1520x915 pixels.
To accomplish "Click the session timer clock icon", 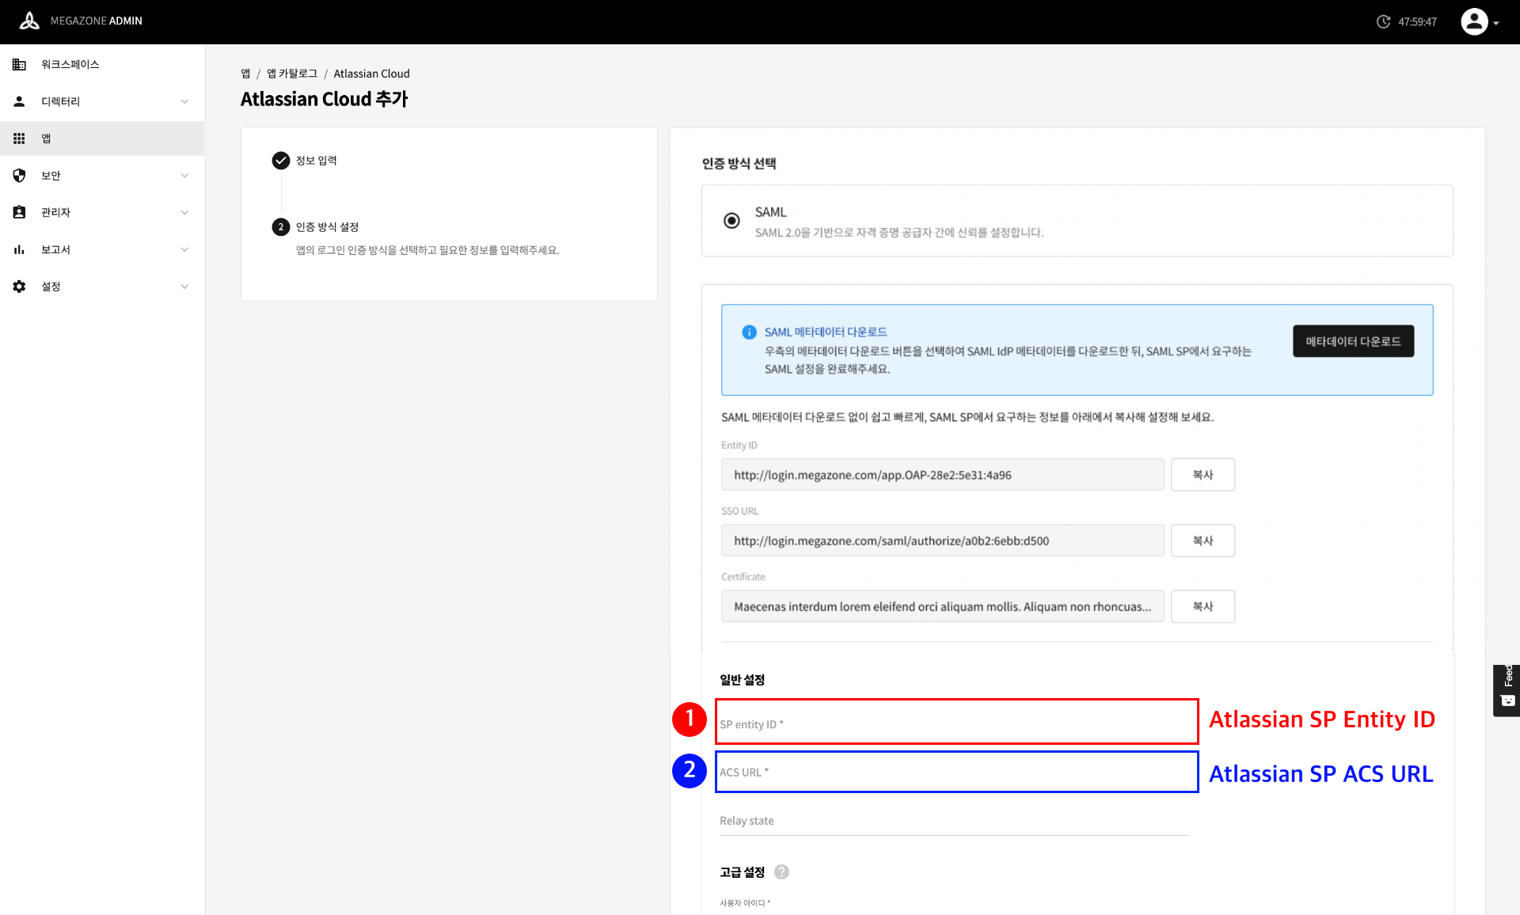I will pos(1383,21).
